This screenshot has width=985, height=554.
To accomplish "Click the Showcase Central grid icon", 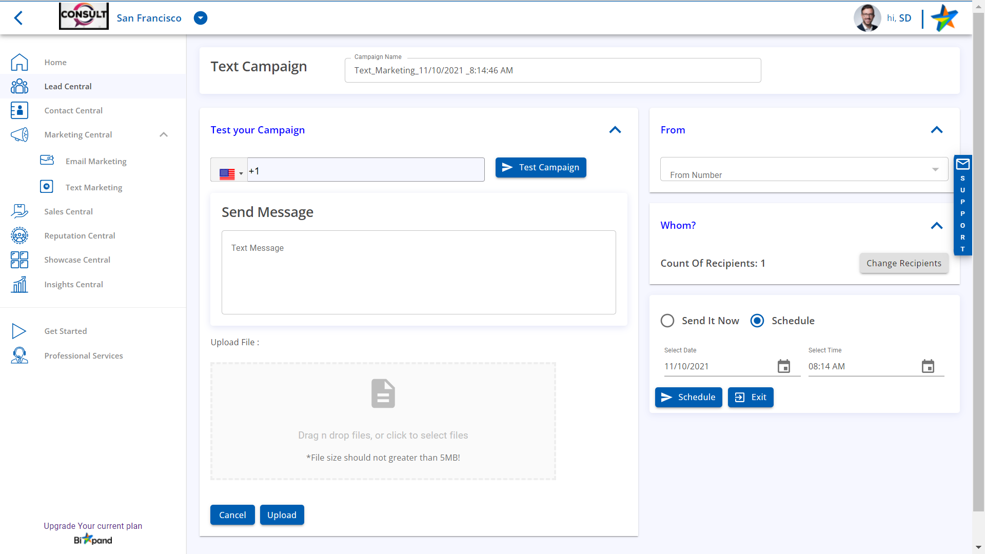I will point(19,260).
